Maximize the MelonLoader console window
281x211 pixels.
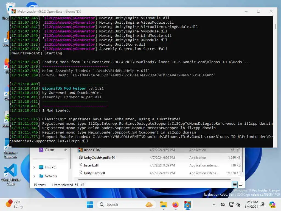coord(258,11)
